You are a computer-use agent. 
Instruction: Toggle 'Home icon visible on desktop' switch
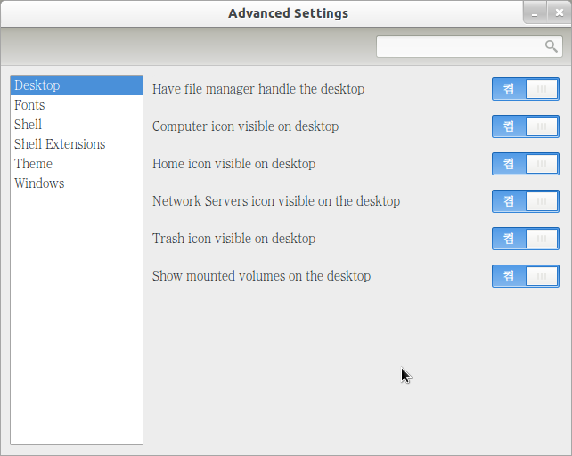pos(526,164)
